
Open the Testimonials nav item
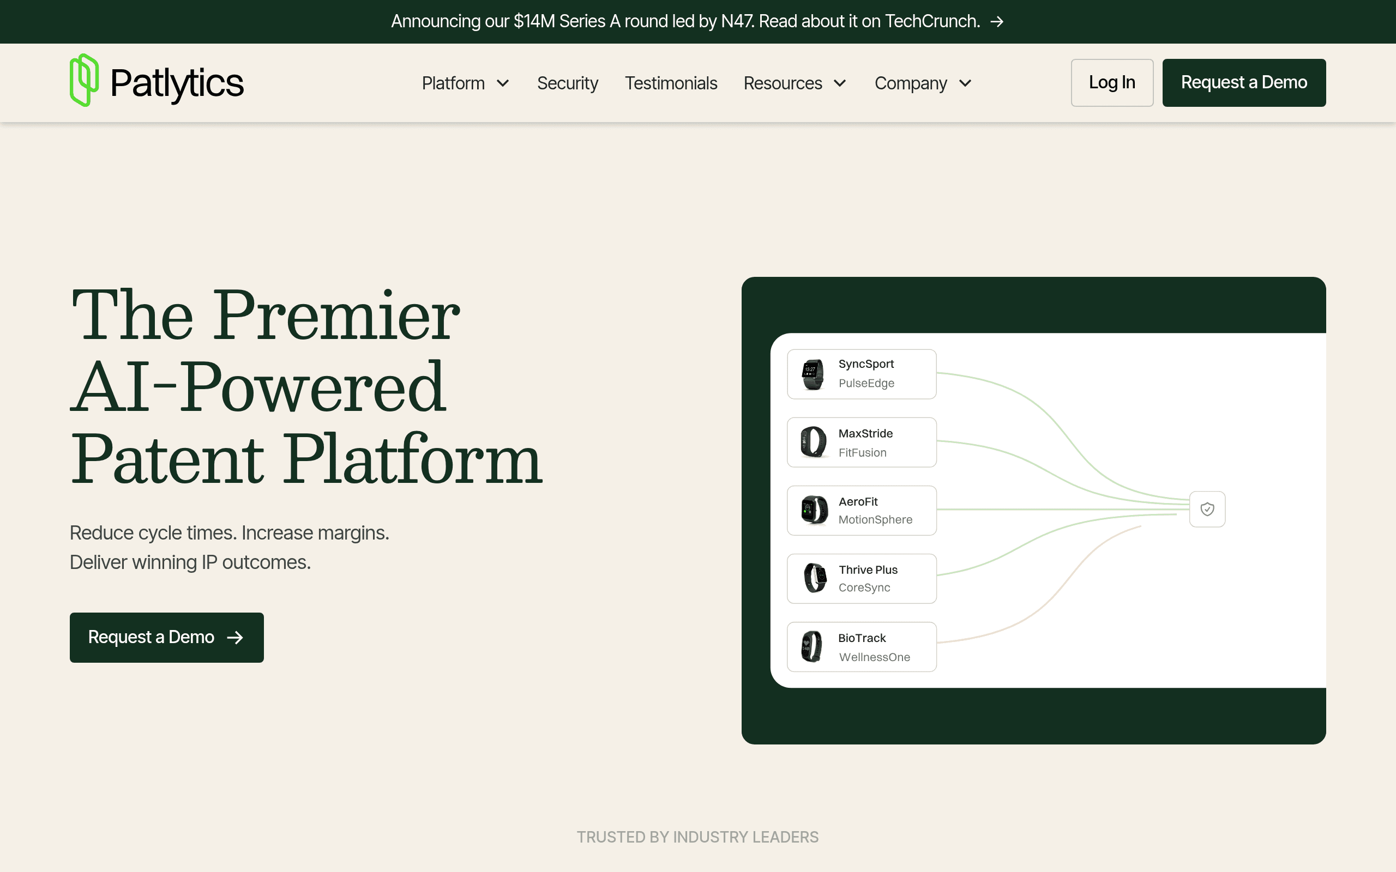(x=671, y=83)
